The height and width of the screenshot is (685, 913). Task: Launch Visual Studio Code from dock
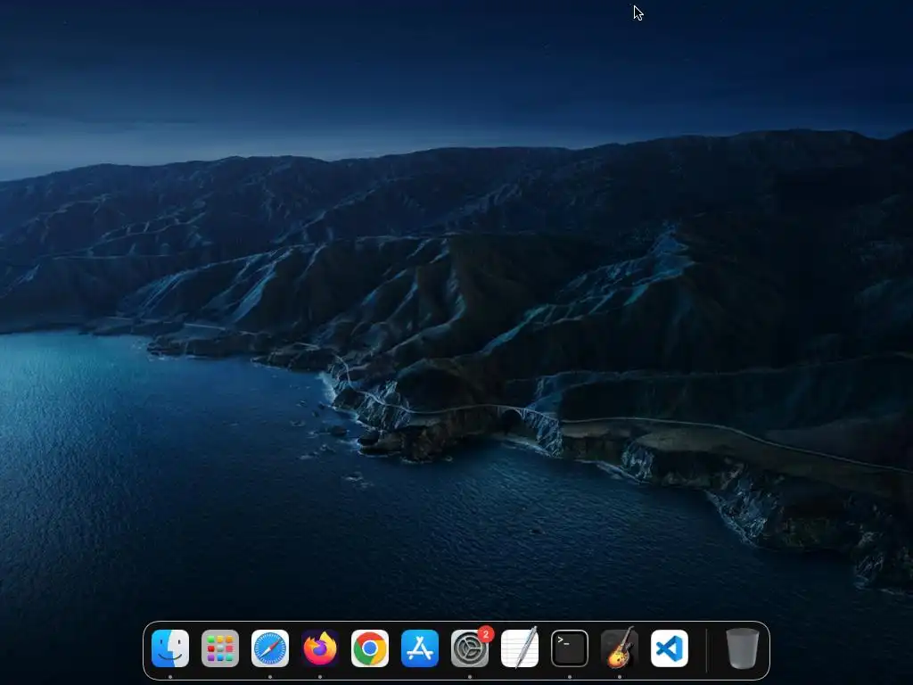[x=670, y=648]
